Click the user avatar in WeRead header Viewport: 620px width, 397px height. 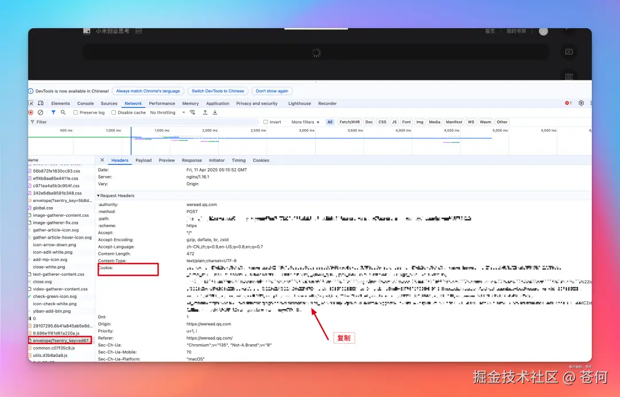pyautogui.click(x=543, y=31)
